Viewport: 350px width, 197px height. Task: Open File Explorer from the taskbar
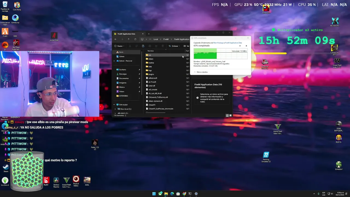[x=166, y=194]
